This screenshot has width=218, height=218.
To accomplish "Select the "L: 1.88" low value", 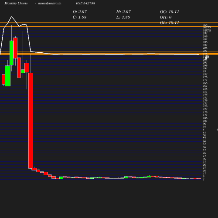I will coord(123,17).
